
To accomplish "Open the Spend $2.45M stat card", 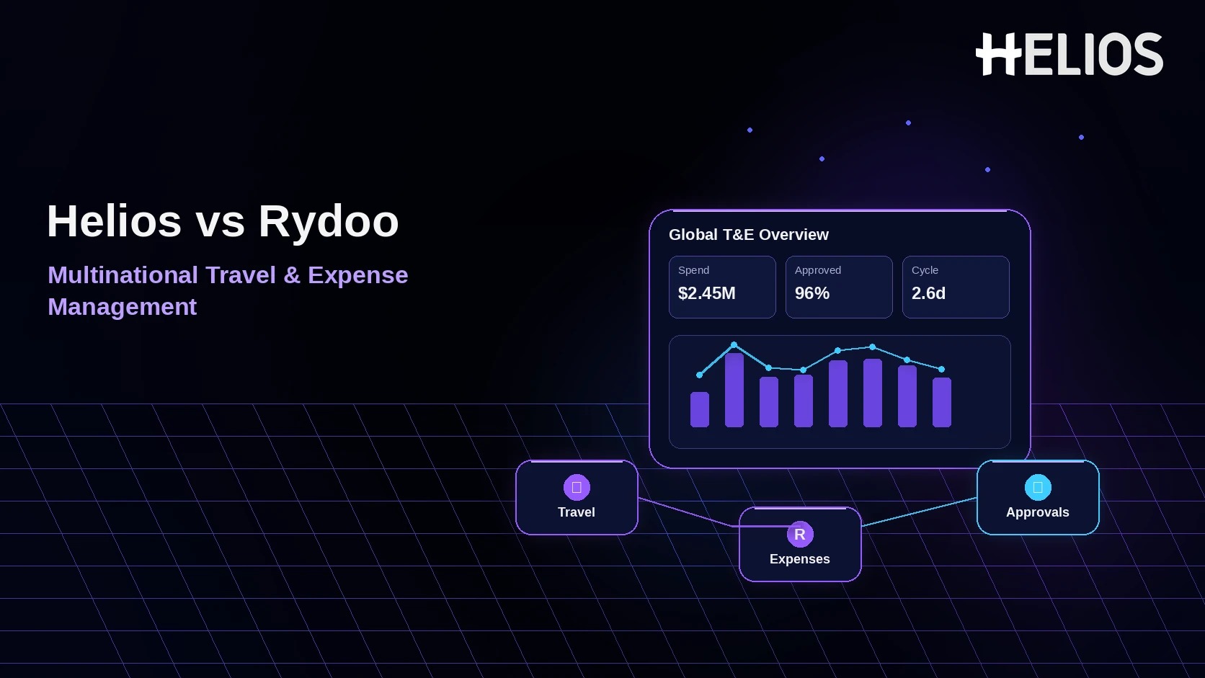I will pos(722,287).
